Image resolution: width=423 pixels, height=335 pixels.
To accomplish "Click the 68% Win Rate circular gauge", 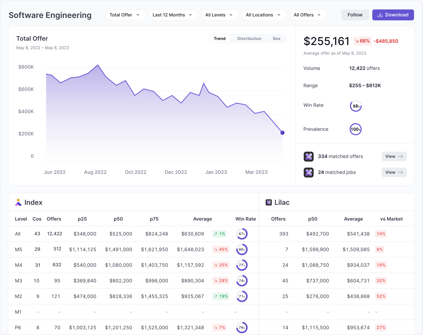I will pos(355,106).
